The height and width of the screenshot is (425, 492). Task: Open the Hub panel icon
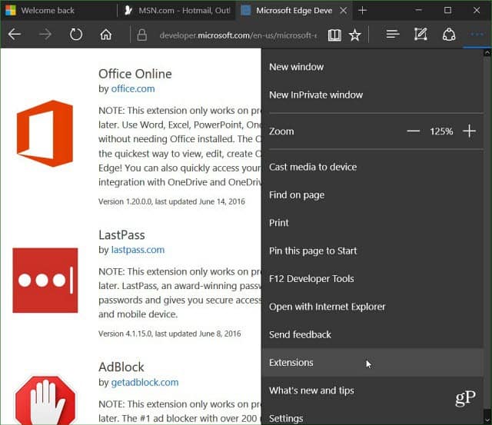(393, 34)
